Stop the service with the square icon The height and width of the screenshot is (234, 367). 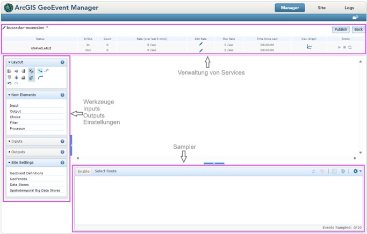(x=344, y=47)
